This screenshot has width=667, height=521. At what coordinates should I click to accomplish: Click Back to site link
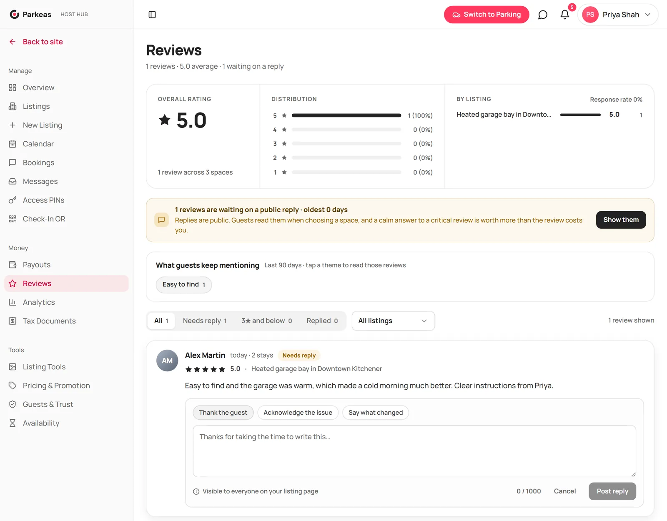[x=36, y=42]
